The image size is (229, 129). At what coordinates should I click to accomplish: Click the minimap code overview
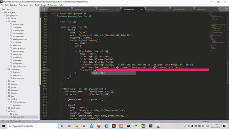click(x=218, y=34)
